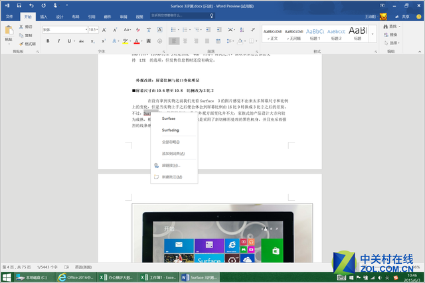Apply the yellow text highlight color

[126, 41]
